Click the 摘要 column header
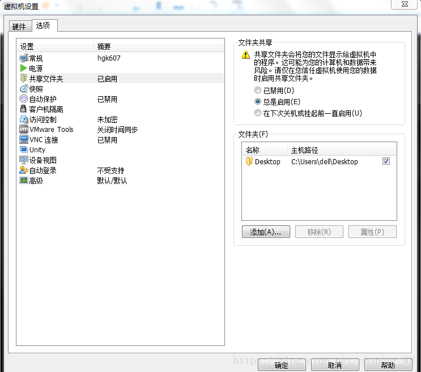421x372 pixels. point(159,46)
